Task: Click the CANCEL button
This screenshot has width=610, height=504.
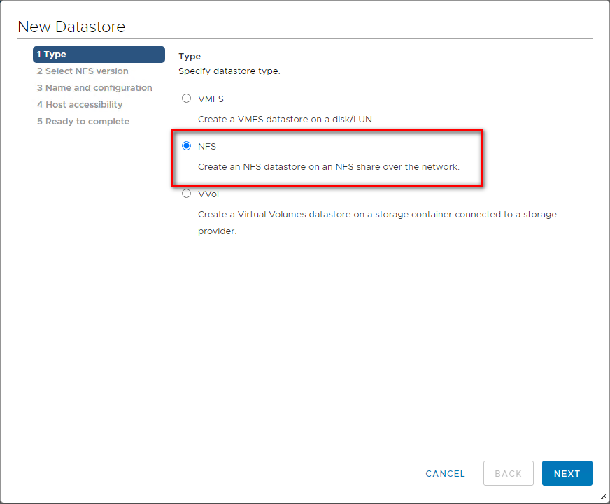Action: click(445, 473)
